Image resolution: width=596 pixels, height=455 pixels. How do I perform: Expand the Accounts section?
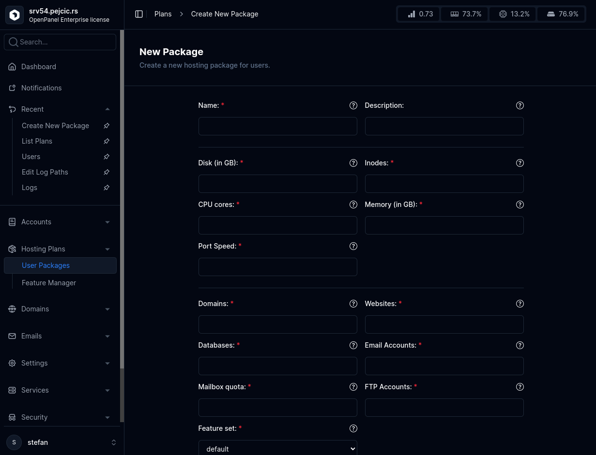pyautogui.click(x=107, y=221)
